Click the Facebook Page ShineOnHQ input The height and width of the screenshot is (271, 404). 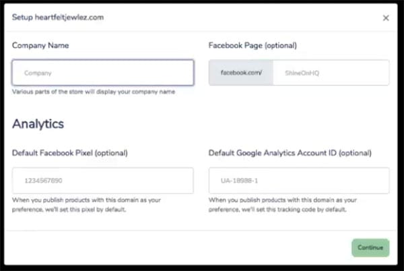[x=331, y=73]
